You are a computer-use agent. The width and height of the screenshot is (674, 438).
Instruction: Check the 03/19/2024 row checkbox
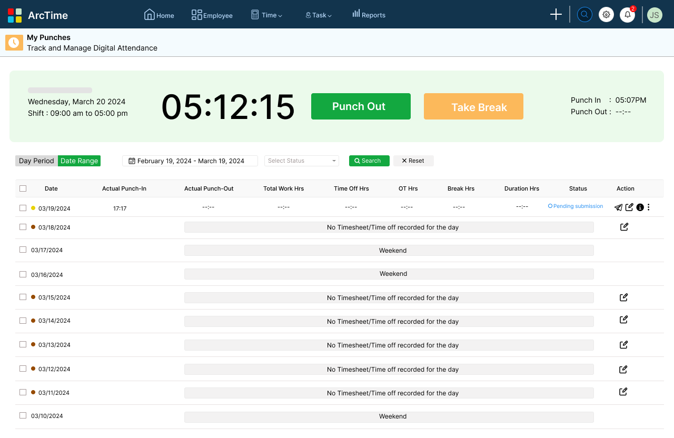[23, 207]
